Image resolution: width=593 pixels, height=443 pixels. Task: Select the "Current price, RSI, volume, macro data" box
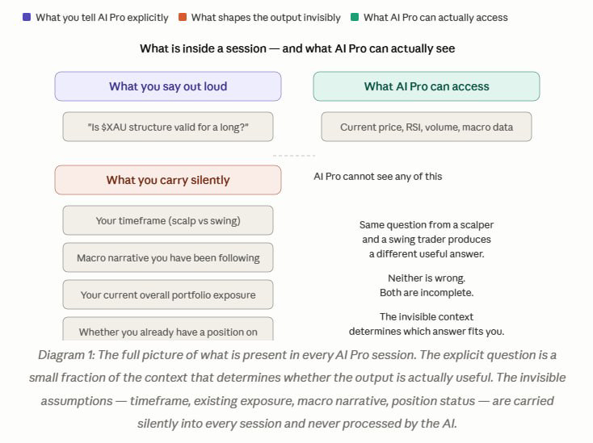point(427,127)
